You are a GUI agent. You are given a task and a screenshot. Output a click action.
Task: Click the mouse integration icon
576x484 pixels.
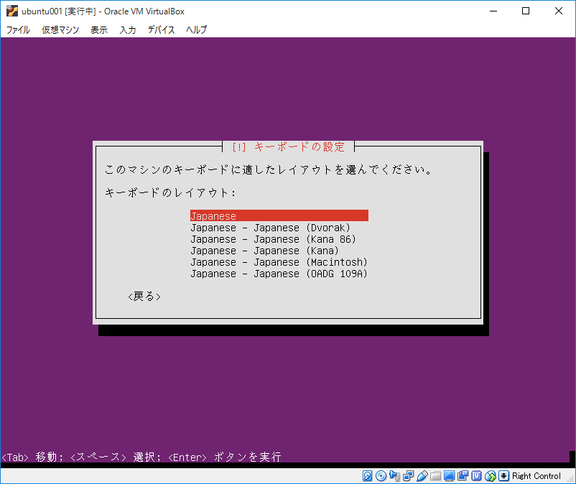click(x=491, y=476)
